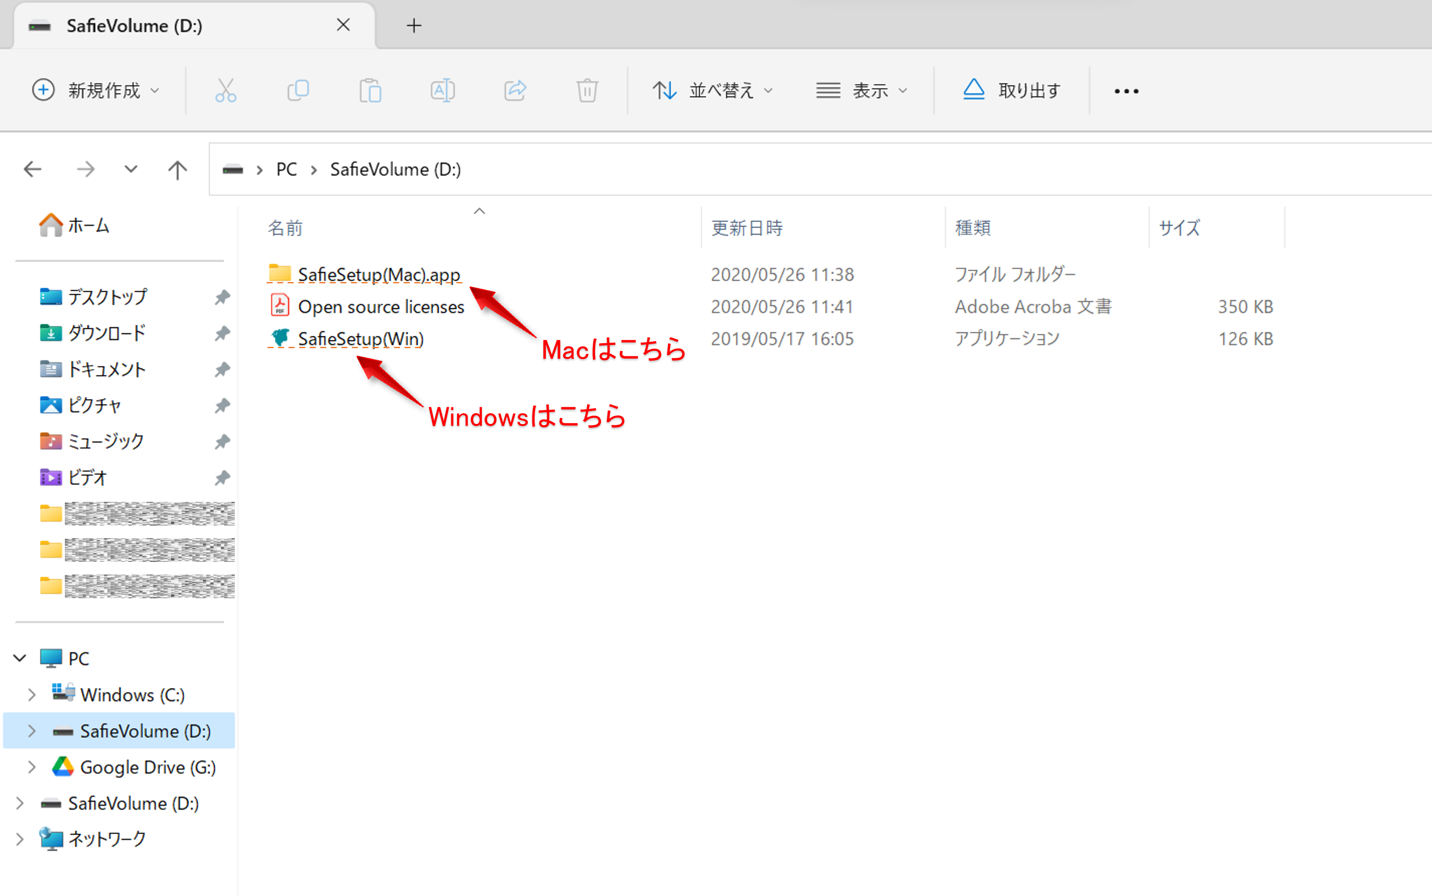The image size is (1432, 896).
Task: Expand Windows (C:) in the tree
Action: click(x=32, y=695)
